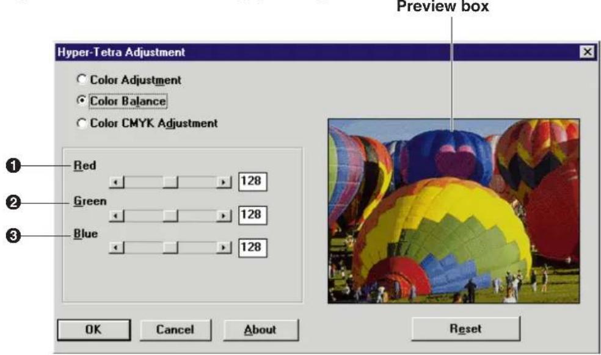Click the Red label text
Image resolution: width=601 pixels, height=355 pixels.
point(85,166)
